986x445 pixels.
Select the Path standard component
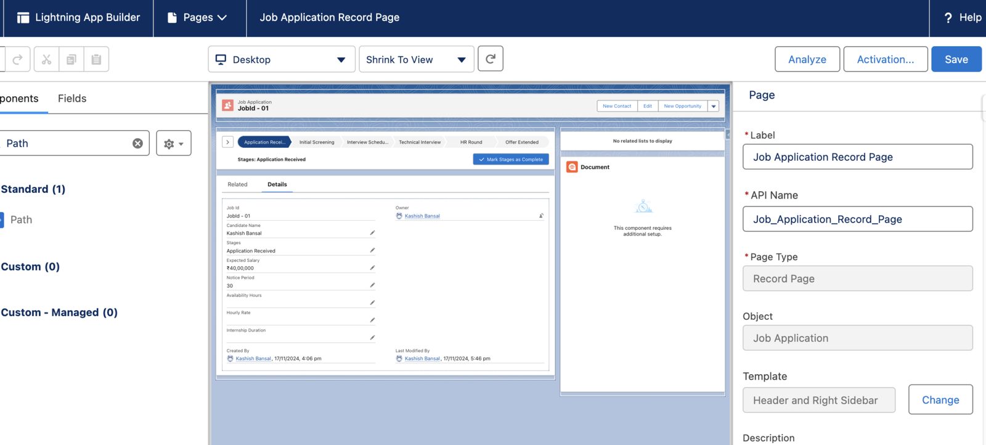click(x=21, y=220)
